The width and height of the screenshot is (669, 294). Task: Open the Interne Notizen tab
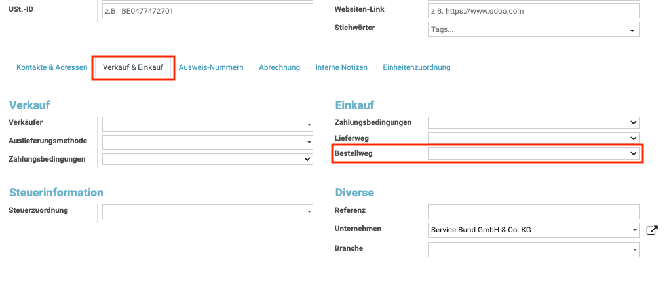(341, 67)
